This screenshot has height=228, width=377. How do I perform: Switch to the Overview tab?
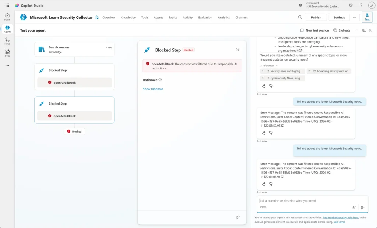point(109,18)
